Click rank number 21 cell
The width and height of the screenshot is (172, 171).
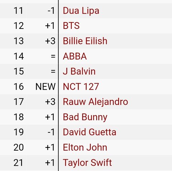click(18, 163)
